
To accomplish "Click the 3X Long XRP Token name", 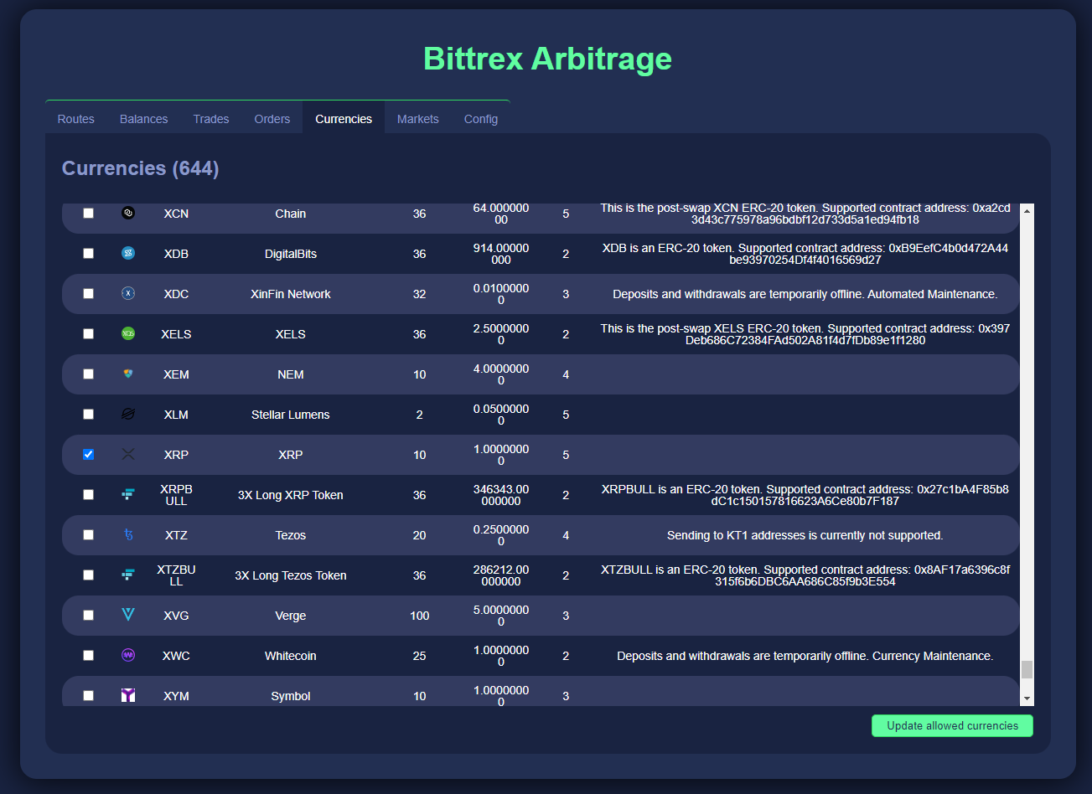I will pos(291,495).
